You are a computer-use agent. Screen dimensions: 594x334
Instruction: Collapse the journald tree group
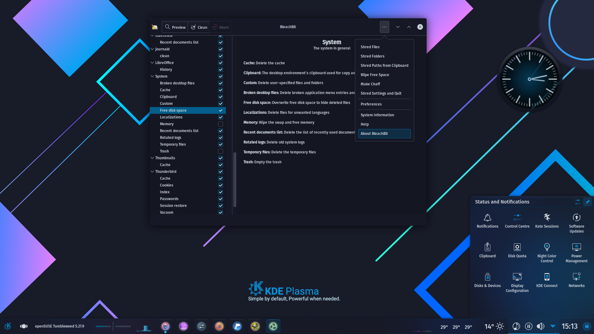point(152,49)
